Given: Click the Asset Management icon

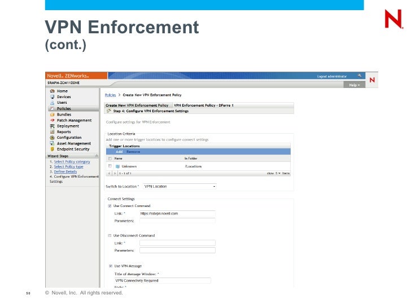Looking at the screenshot, I should [52, 143].
